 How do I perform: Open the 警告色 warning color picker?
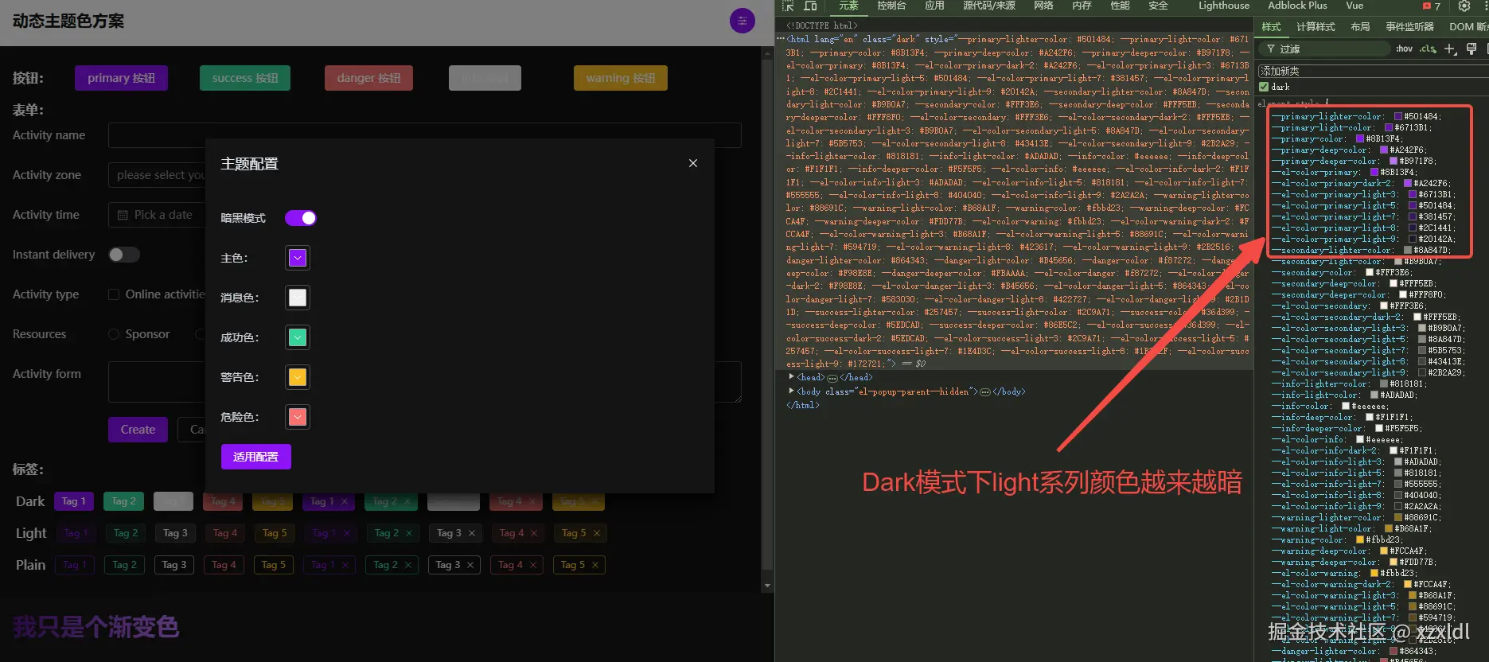coord(298,377)
